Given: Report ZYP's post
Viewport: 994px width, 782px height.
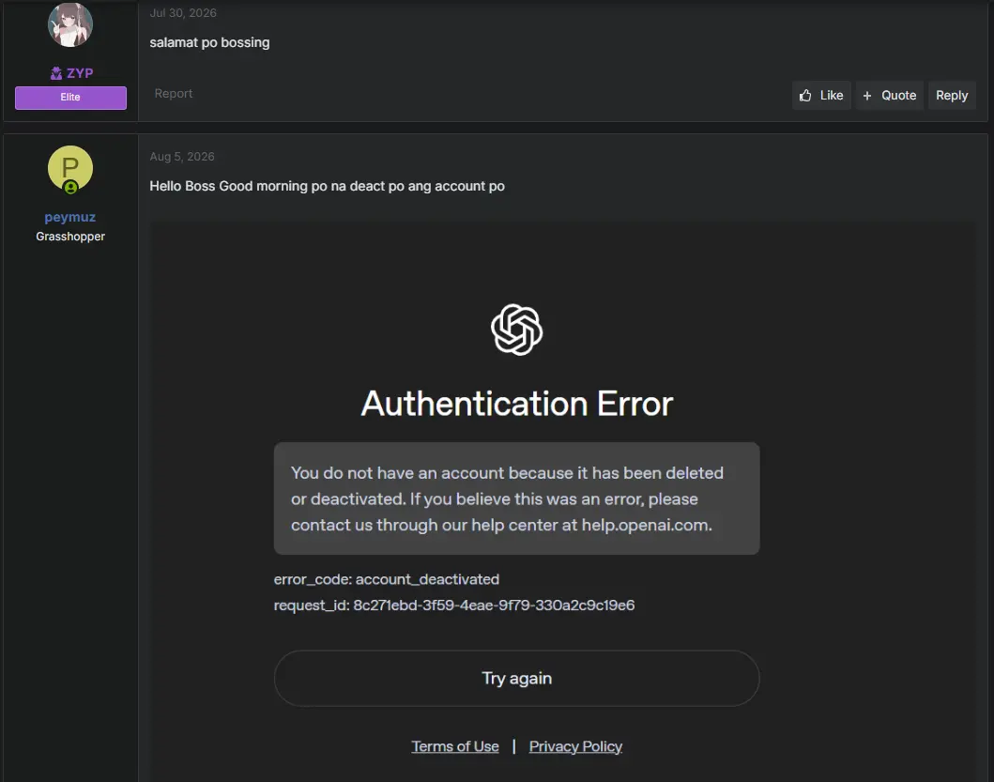Looking at the screenshot, I should [x=173, y=93].
